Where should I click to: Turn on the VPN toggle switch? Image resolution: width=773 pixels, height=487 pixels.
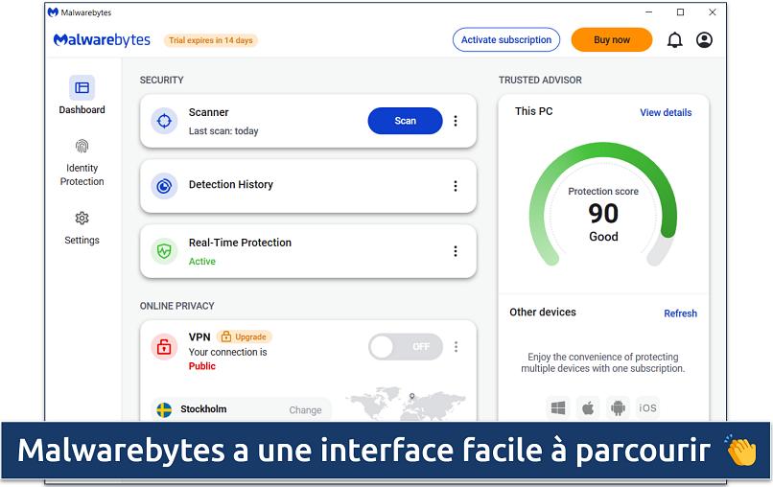tap(405, 347)
